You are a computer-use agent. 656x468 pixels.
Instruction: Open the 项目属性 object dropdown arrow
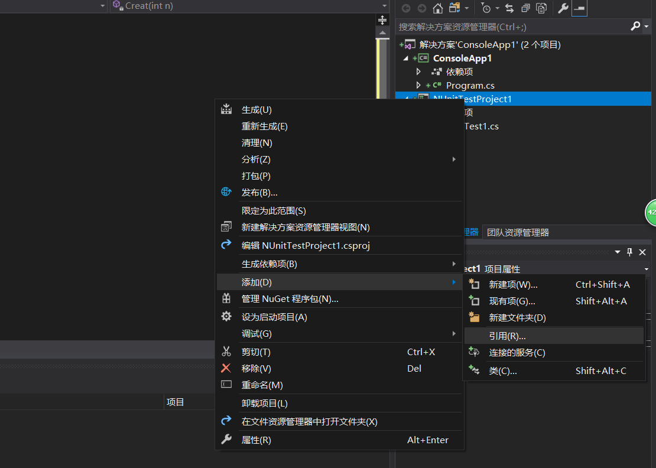647,269
